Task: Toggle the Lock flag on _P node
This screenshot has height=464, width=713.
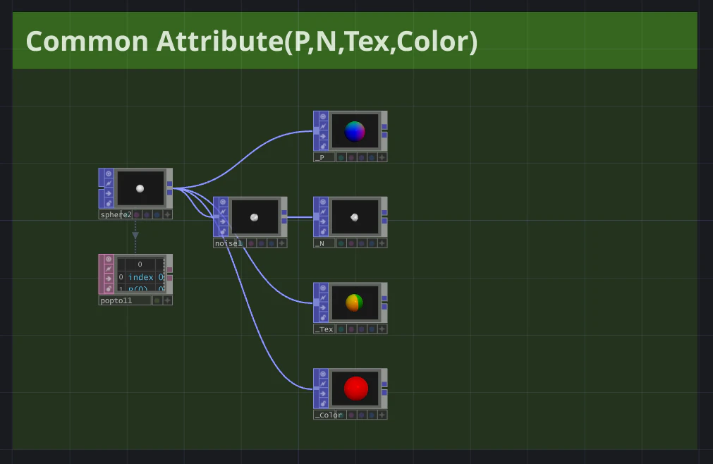Action: (323, 145)
